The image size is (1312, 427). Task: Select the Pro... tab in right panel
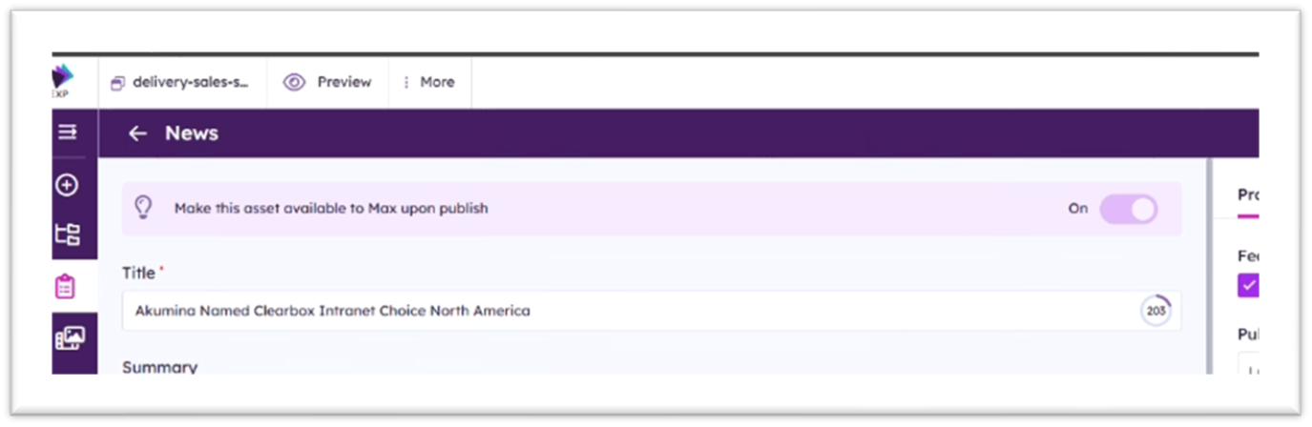1248,194
